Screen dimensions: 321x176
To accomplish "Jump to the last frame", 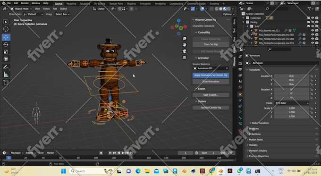I will pos(131,153).
